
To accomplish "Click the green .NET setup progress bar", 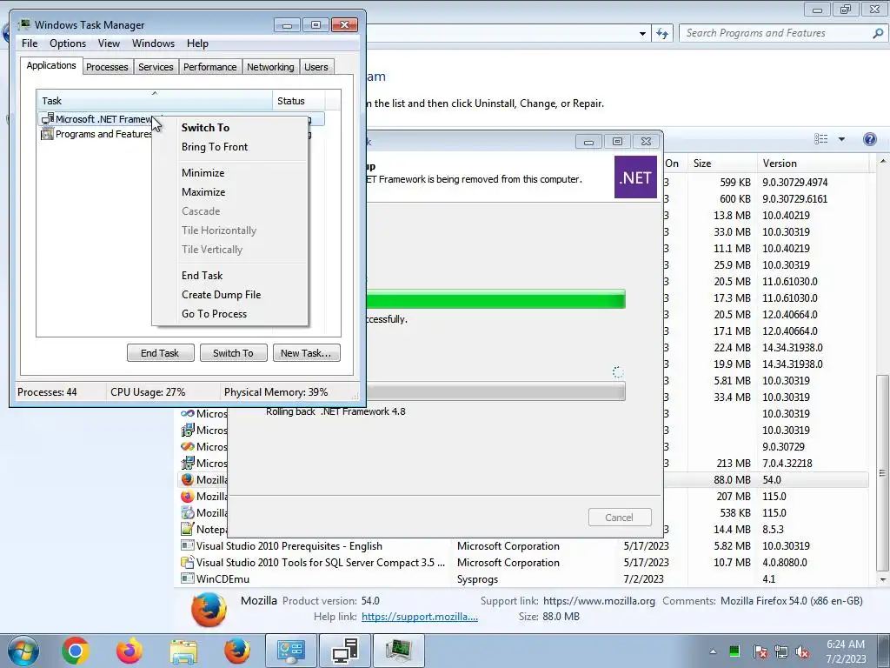I will tap(495, 299).
